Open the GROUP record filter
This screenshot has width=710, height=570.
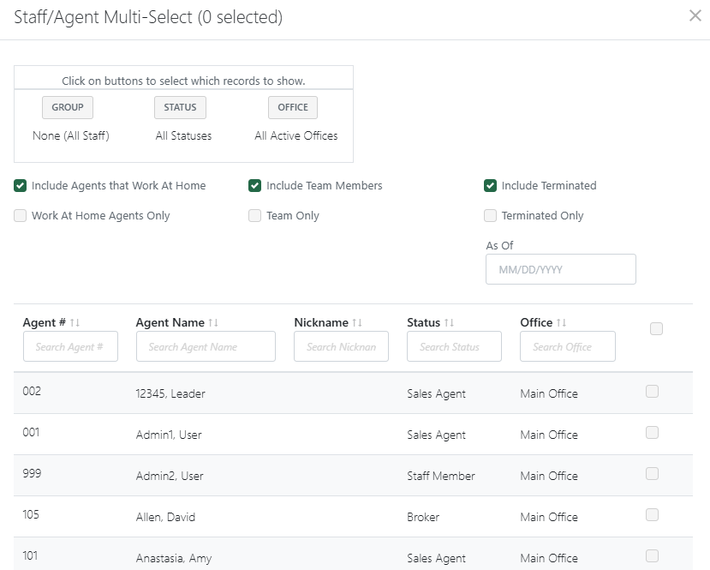click(x=67, y=107)
